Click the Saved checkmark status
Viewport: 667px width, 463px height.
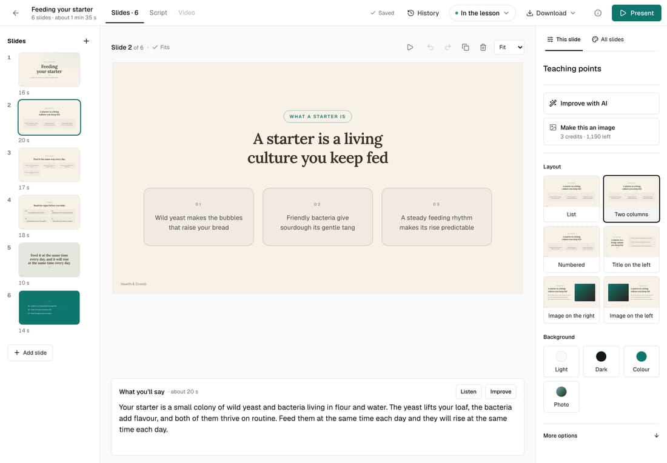tap(382, 13)
